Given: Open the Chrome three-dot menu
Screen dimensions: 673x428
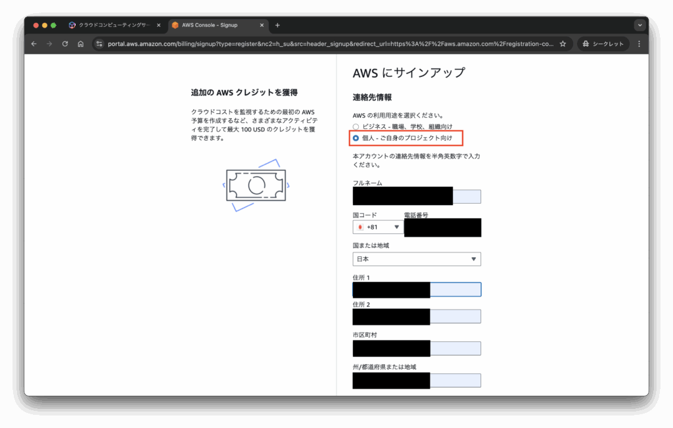Looking at the screenshot, I should pos(639,43).
